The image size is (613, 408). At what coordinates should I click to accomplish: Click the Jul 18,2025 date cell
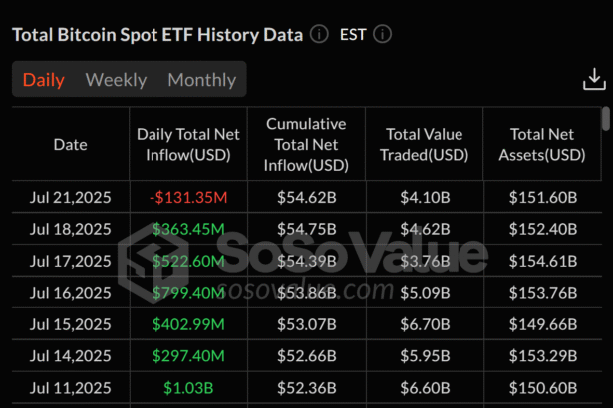click(x=70, y=229)
